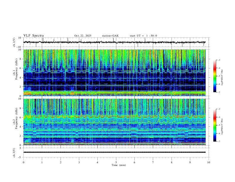235x182 pixels.
Task: Click the "8" kHz tick on ch.2 frequency axis
Action: coord(21,108)
